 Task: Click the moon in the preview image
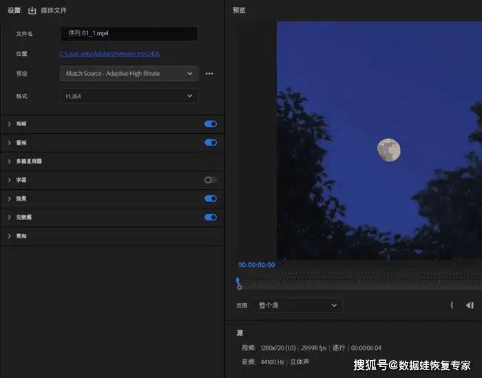[x=388, y=150]
